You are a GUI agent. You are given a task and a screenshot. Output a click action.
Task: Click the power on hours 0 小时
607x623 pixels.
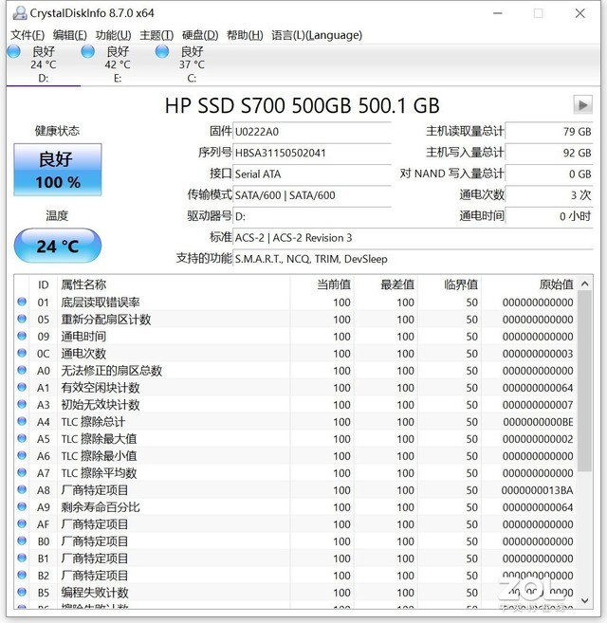pyautogui.click(x=549, y=216)
